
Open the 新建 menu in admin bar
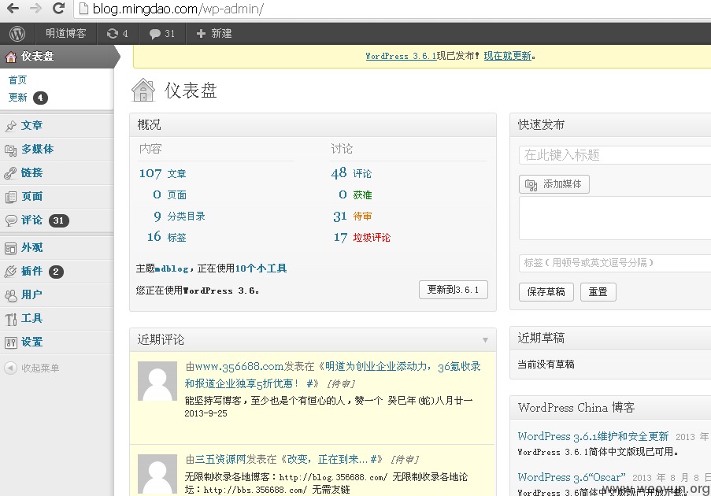pyautogui.click(x=214, y=34)
